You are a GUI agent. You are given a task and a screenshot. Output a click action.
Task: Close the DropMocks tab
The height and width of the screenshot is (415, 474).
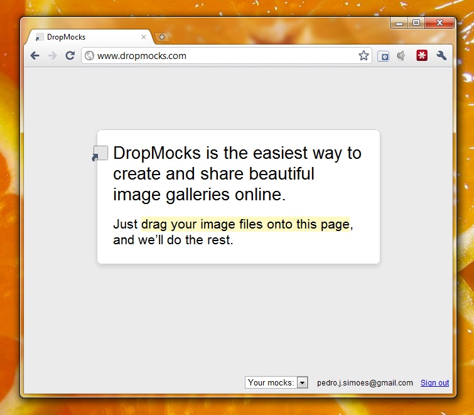point(144,37)
